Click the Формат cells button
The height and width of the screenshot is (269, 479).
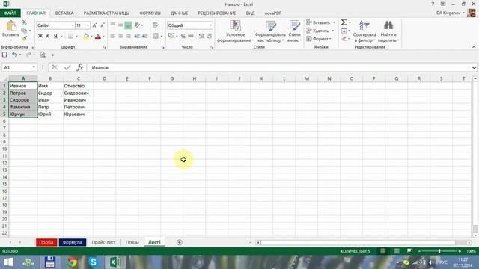click(x=319, y=39)
